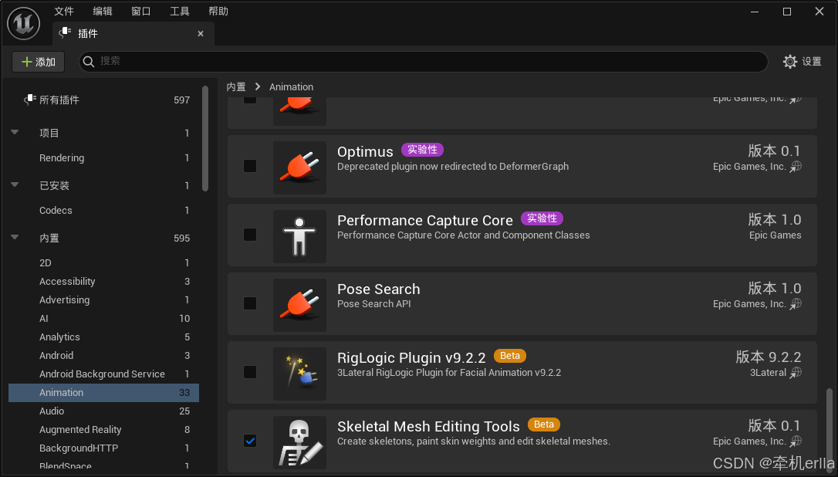Open the Pose Search vendor web link icon

pos(796,304)
